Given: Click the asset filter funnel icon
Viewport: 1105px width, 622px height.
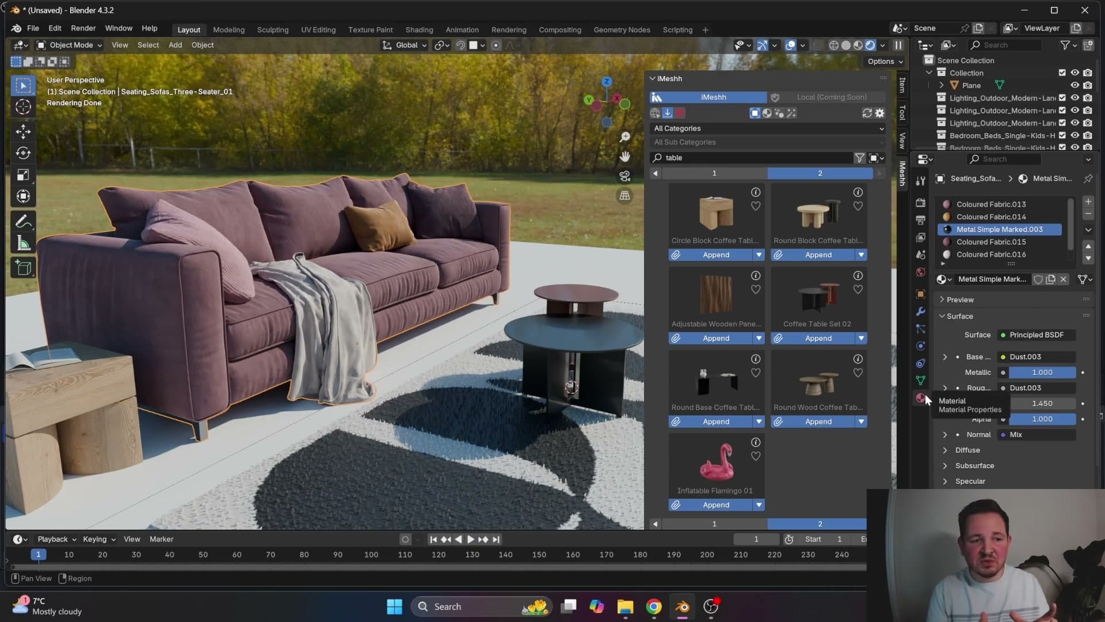Looking at the screenshot, I should pyautogui.click(x=859, y=158).
